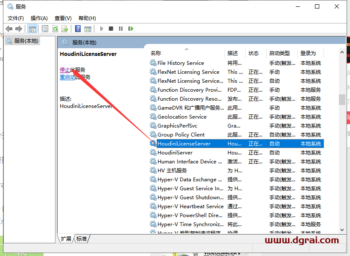The height and width of the screenshot is (256, 350).
Task: Select the File History Service name
Action: [181, 63]
